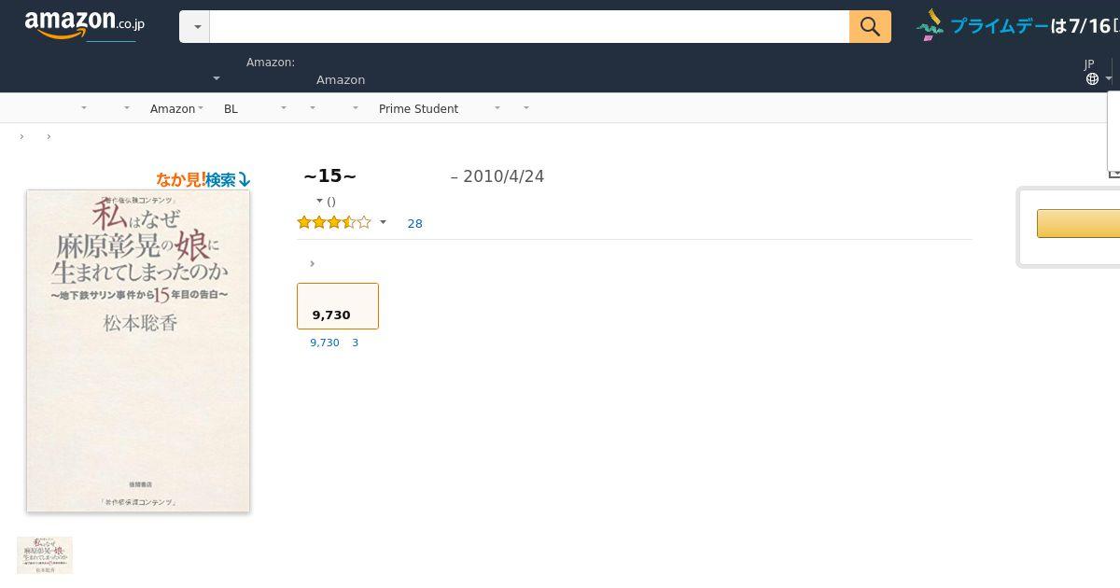Select the bordered 9,730 format box
The image size is (1120, 588).
coord(338,306)
